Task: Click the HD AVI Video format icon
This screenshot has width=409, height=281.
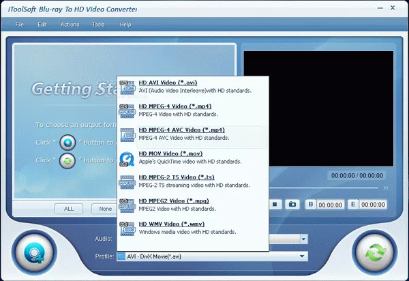Action: pos(127,87)
